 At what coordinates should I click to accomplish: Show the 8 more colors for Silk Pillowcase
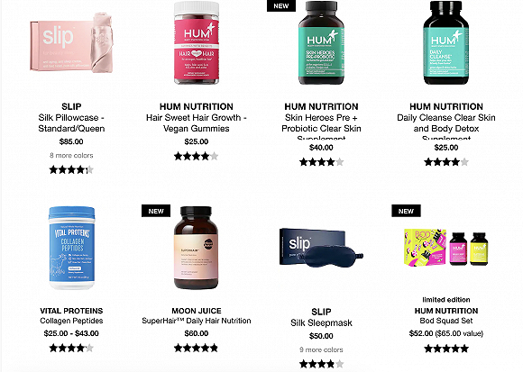point(71,155)
